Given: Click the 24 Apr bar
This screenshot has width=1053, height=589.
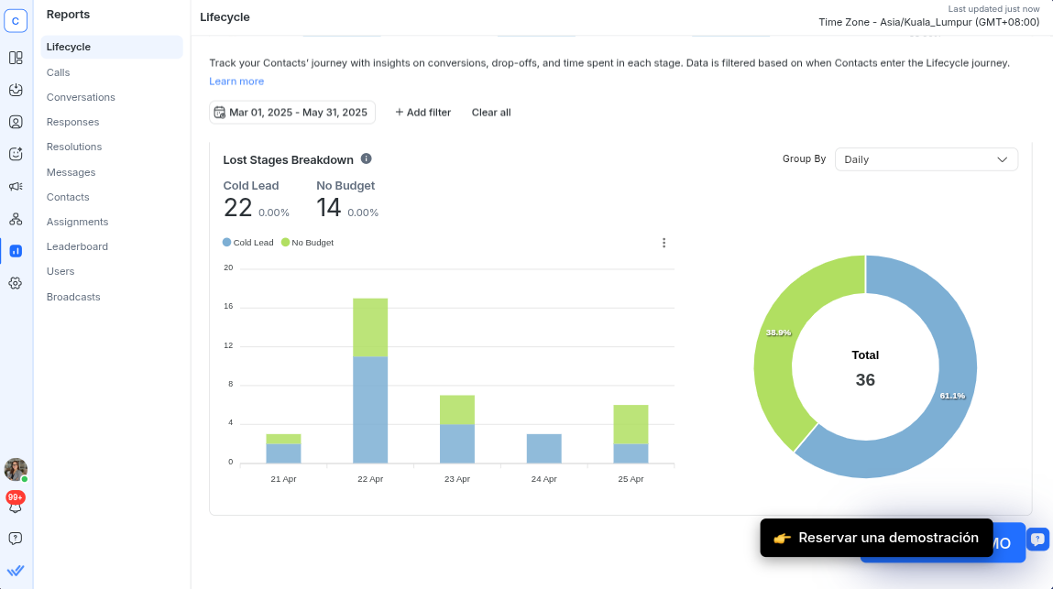Looking at the screenshot, I should tap(544, 449).
